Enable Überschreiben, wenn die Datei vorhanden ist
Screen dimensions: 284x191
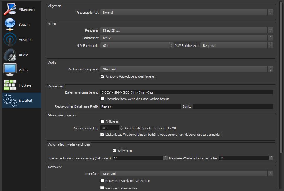click(102, 99)
